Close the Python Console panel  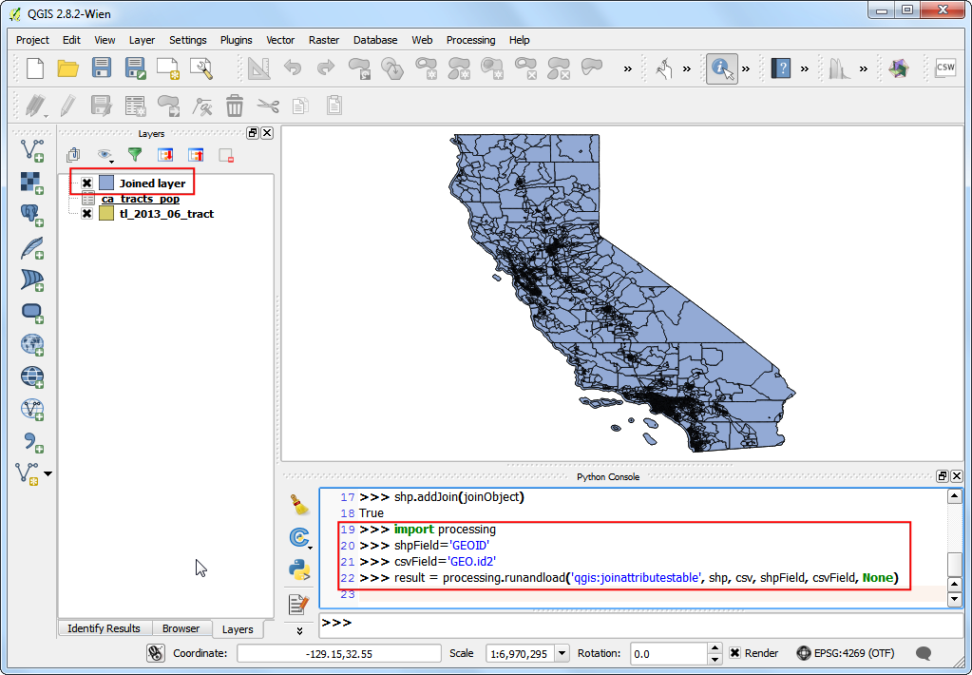957,476
